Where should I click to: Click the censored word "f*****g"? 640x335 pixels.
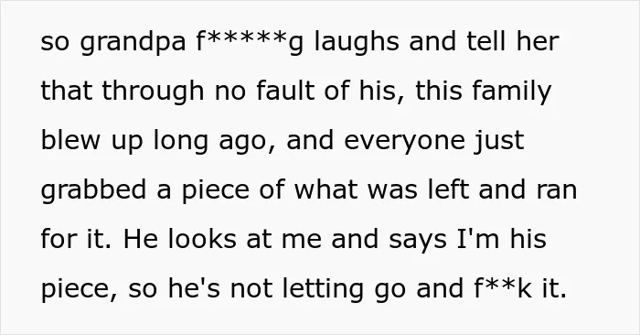click(x=250, y=42)
